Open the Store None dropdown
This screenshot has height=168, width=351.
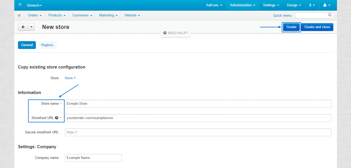tap(70, 78)
